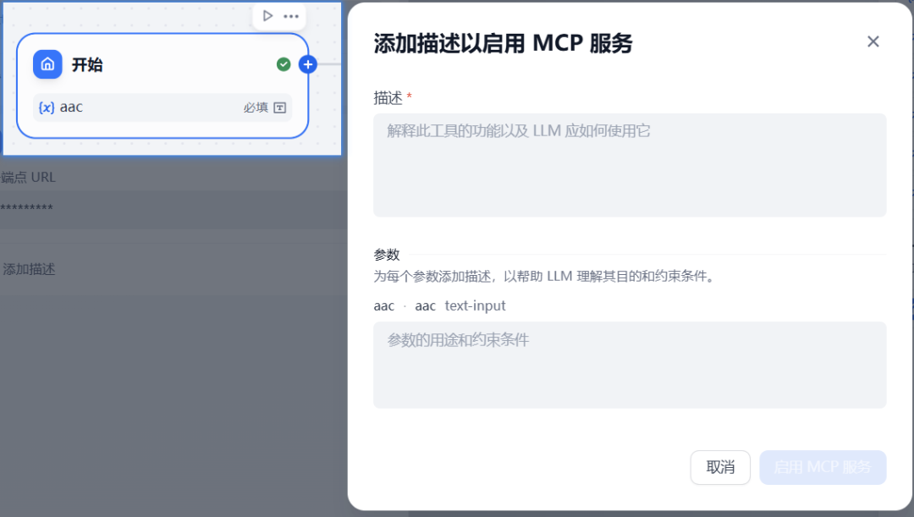
Task: Click the 启用 MCP 服务 button
Action: coord(823,467)
